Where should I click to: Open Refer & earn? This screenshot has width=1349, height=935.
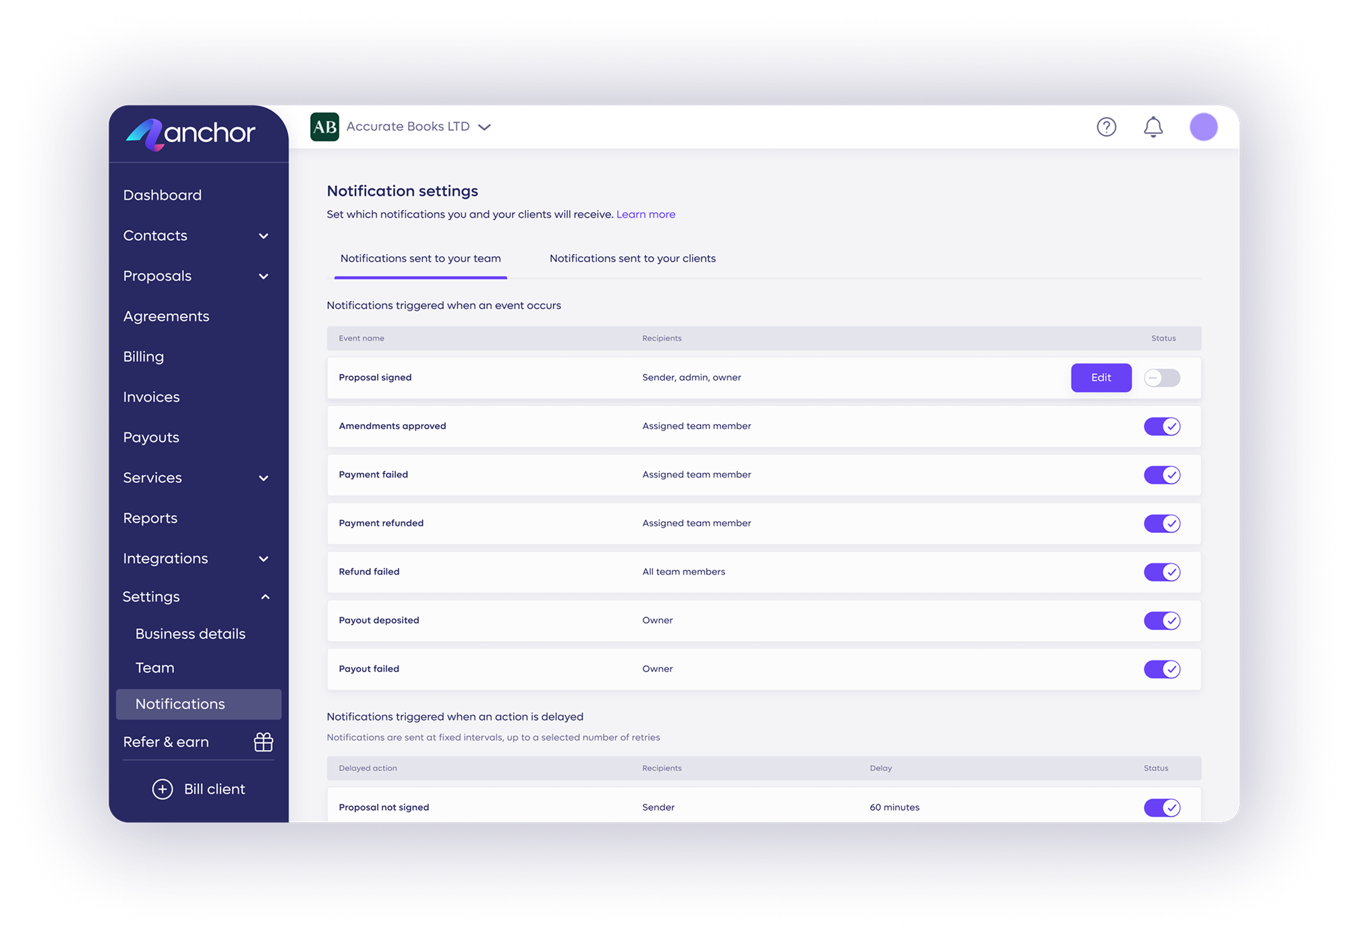pyautogui.click(x=166, y=742)
